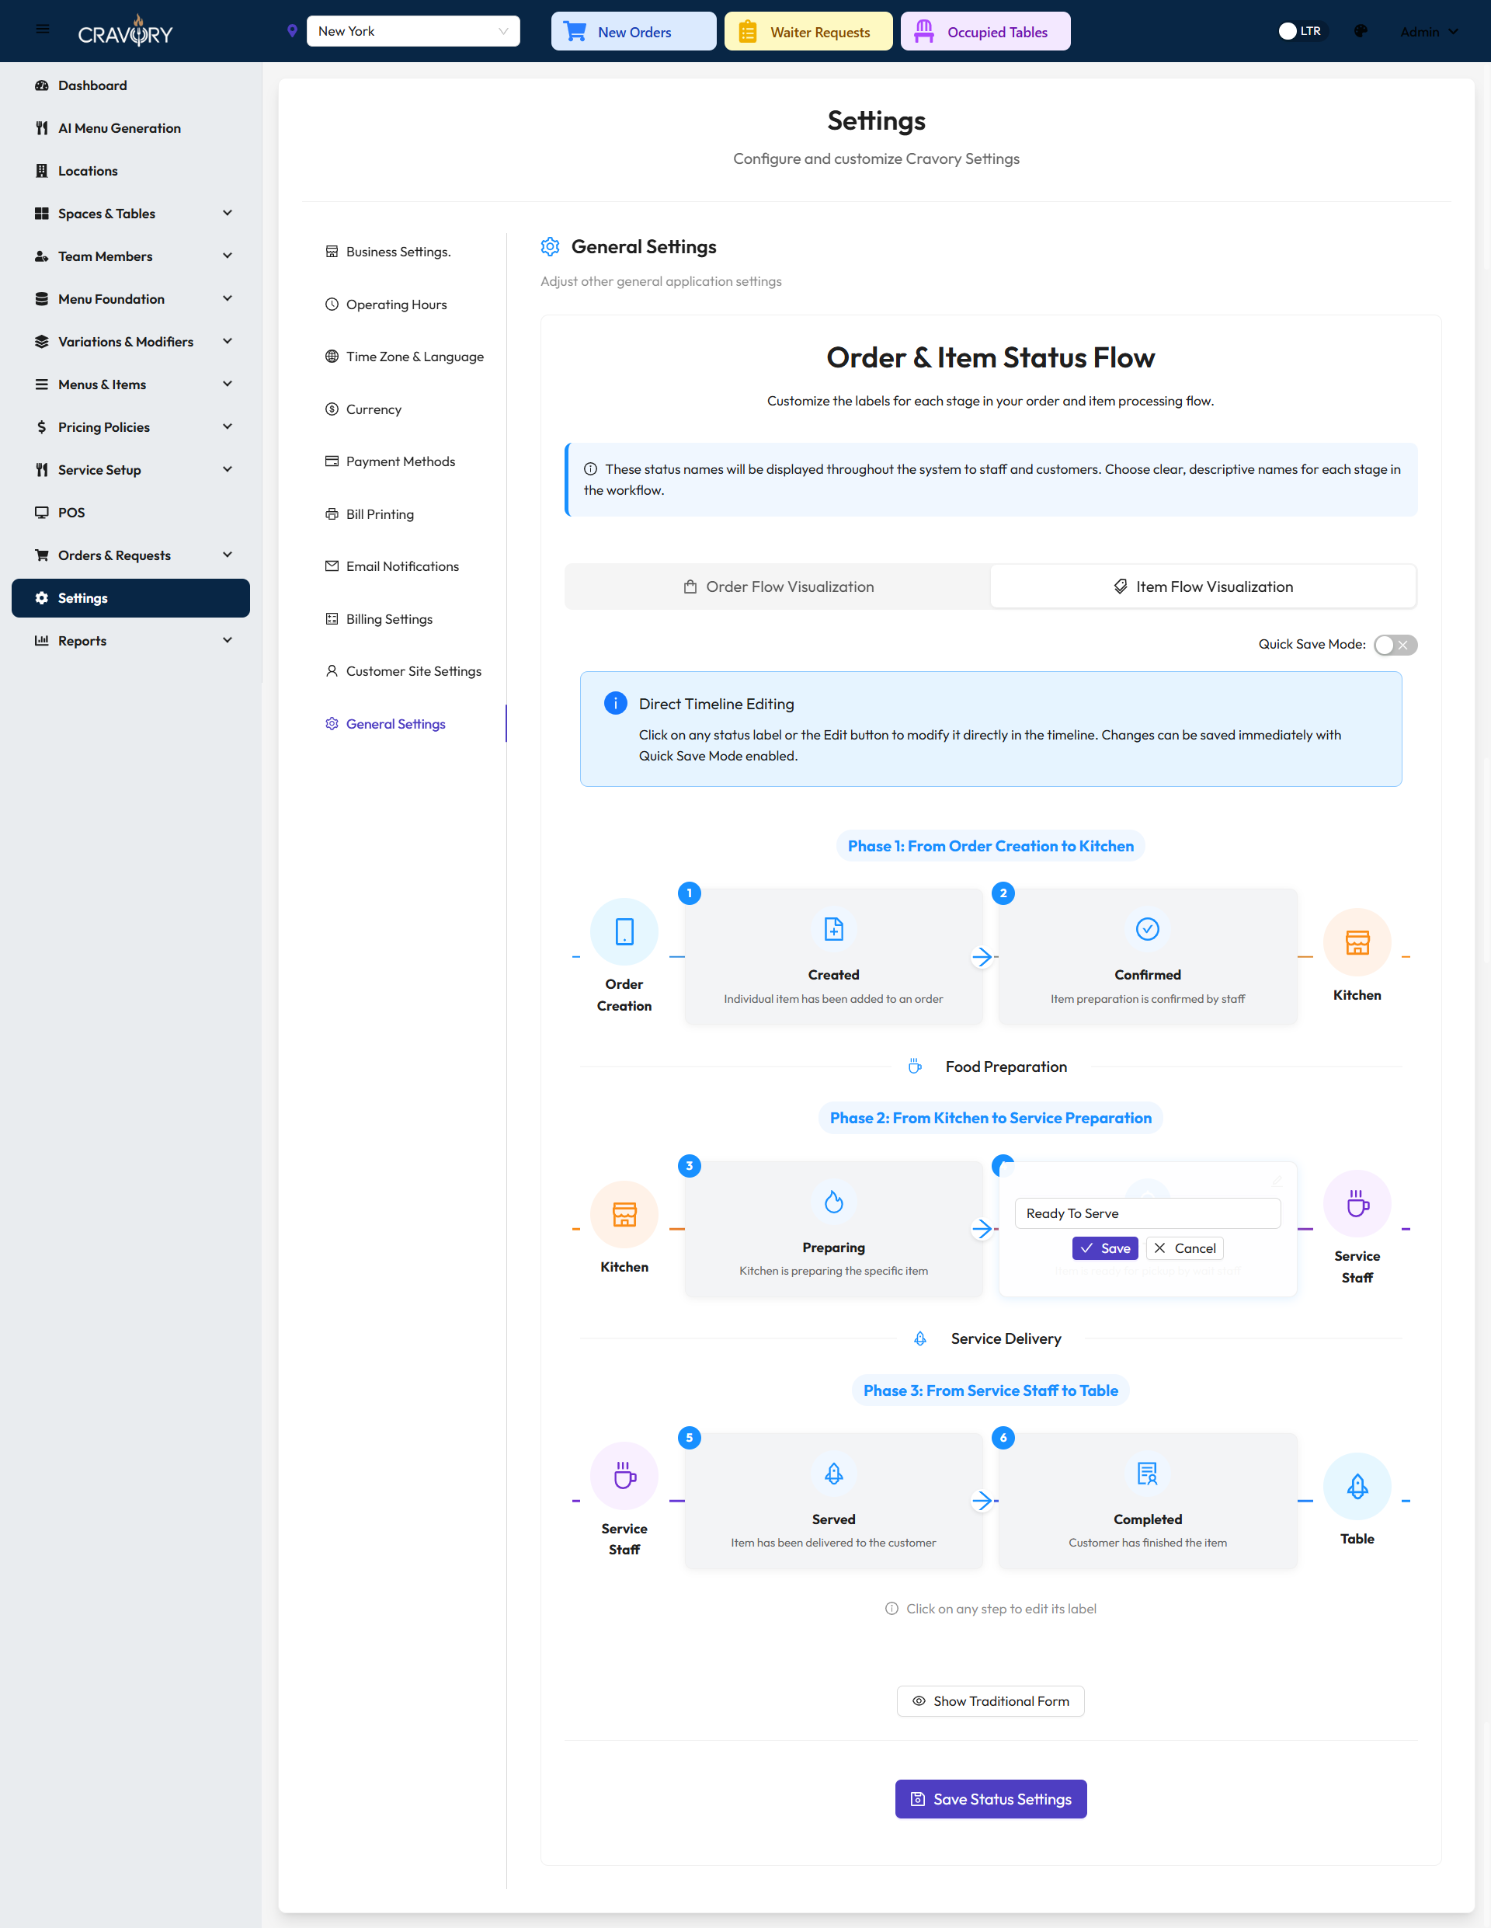Click the arrow between Created and Confirmed
Image resolution: width=1491 pixels, height=1928 pixels.
(982, 957)
